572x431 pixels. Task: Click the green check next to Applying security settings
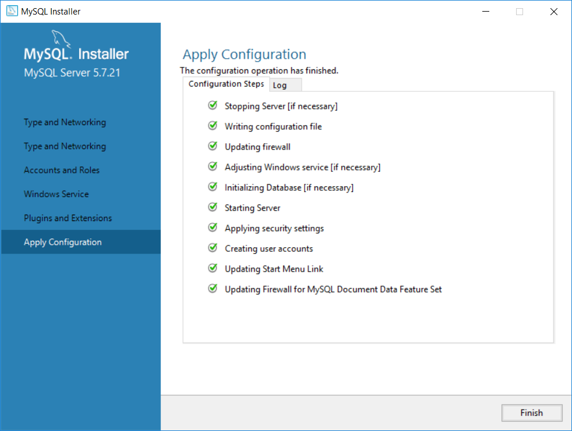point(213,228)
